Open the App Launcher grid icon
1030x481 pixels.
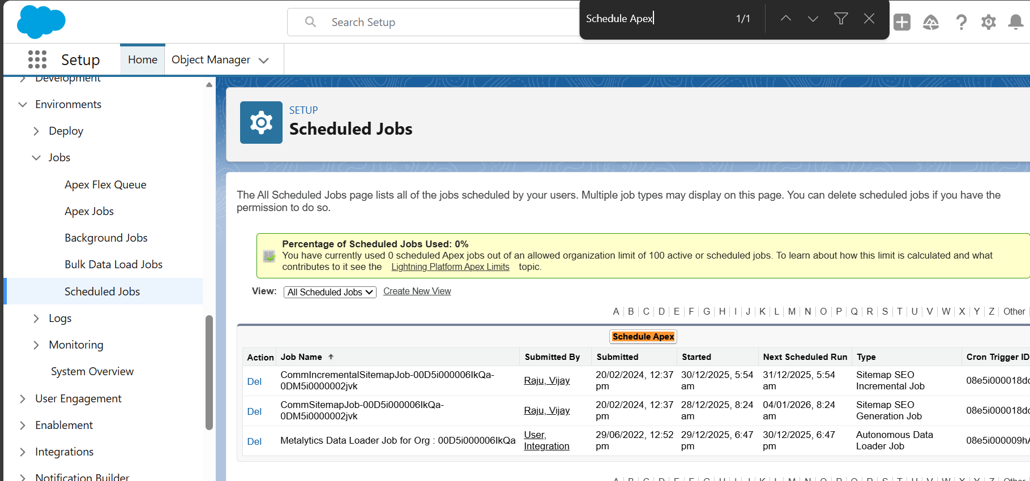point(37,59)
